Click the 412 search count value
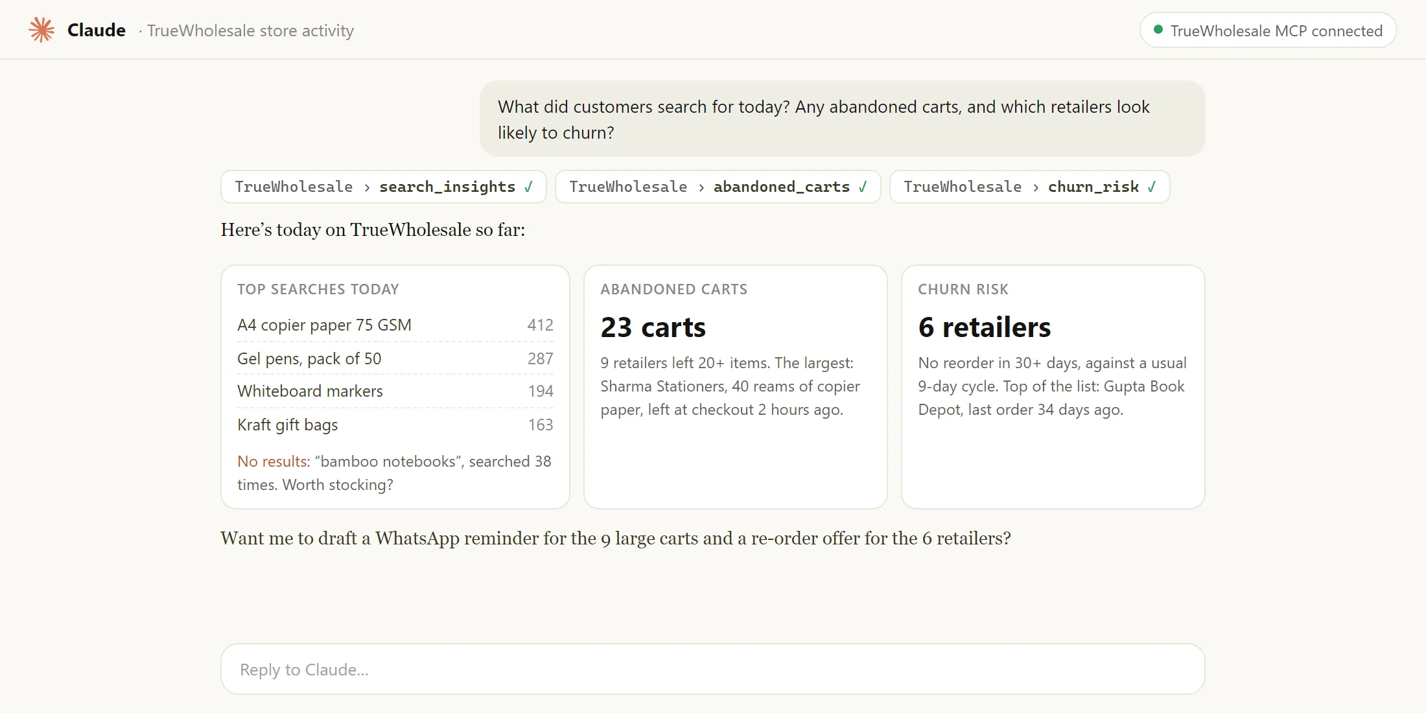The image size is (1426, 713). (540, 325)
